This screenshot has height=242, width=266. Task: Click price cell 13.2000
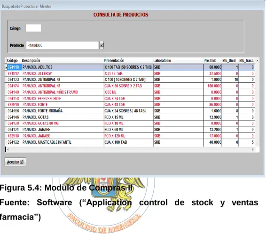pos(213,130)
